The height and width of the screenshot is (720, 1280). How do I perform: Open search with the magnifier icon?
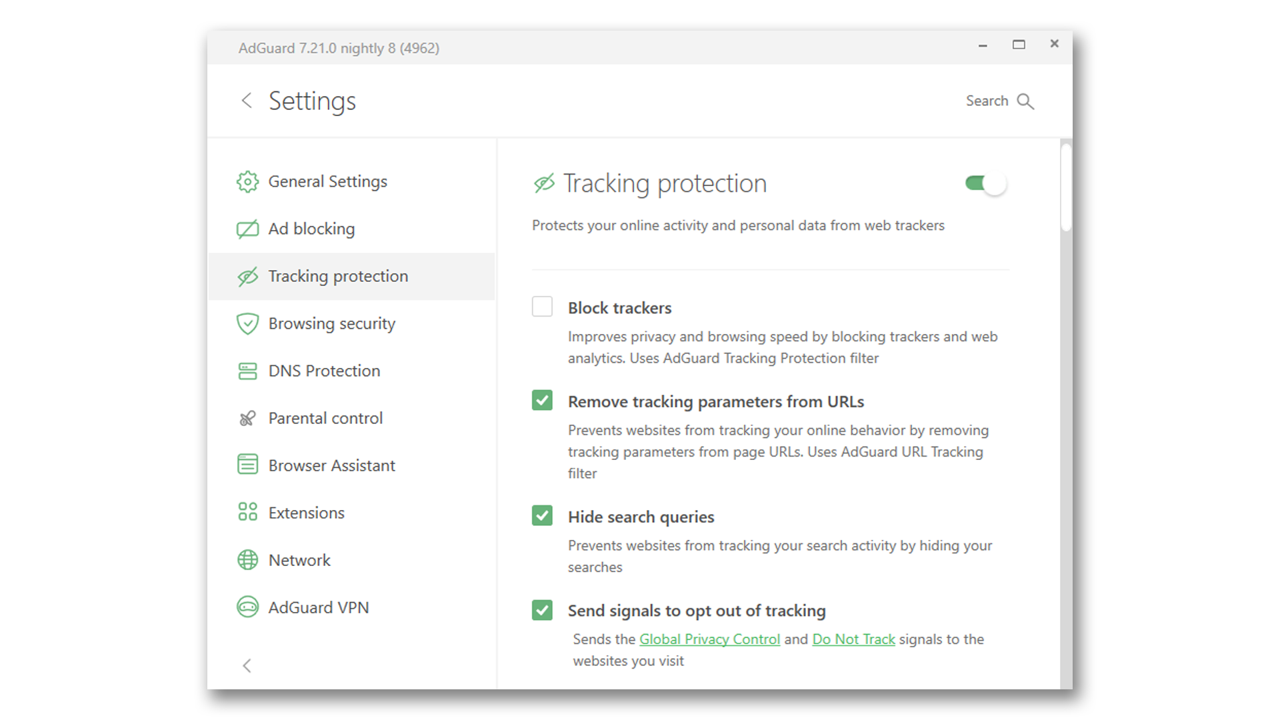point(1026,101)
